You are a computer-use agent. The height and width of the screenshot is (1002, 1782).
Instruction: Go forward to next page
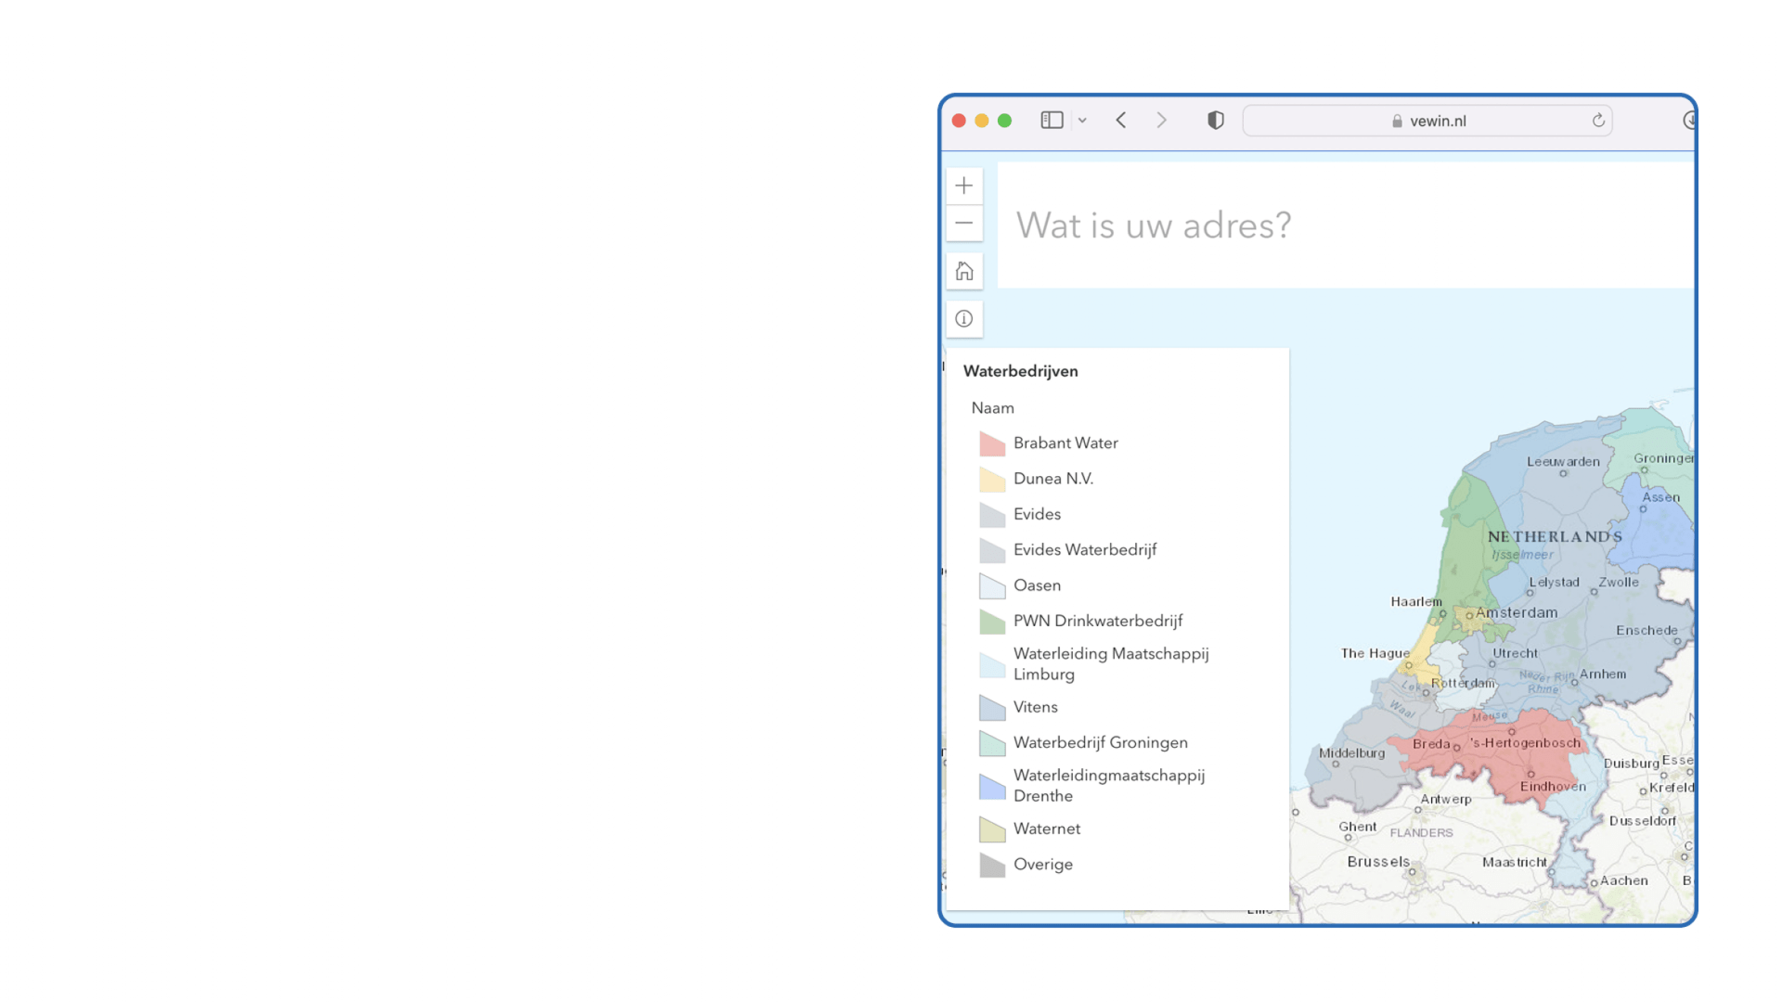click(x=1161, y=121)
